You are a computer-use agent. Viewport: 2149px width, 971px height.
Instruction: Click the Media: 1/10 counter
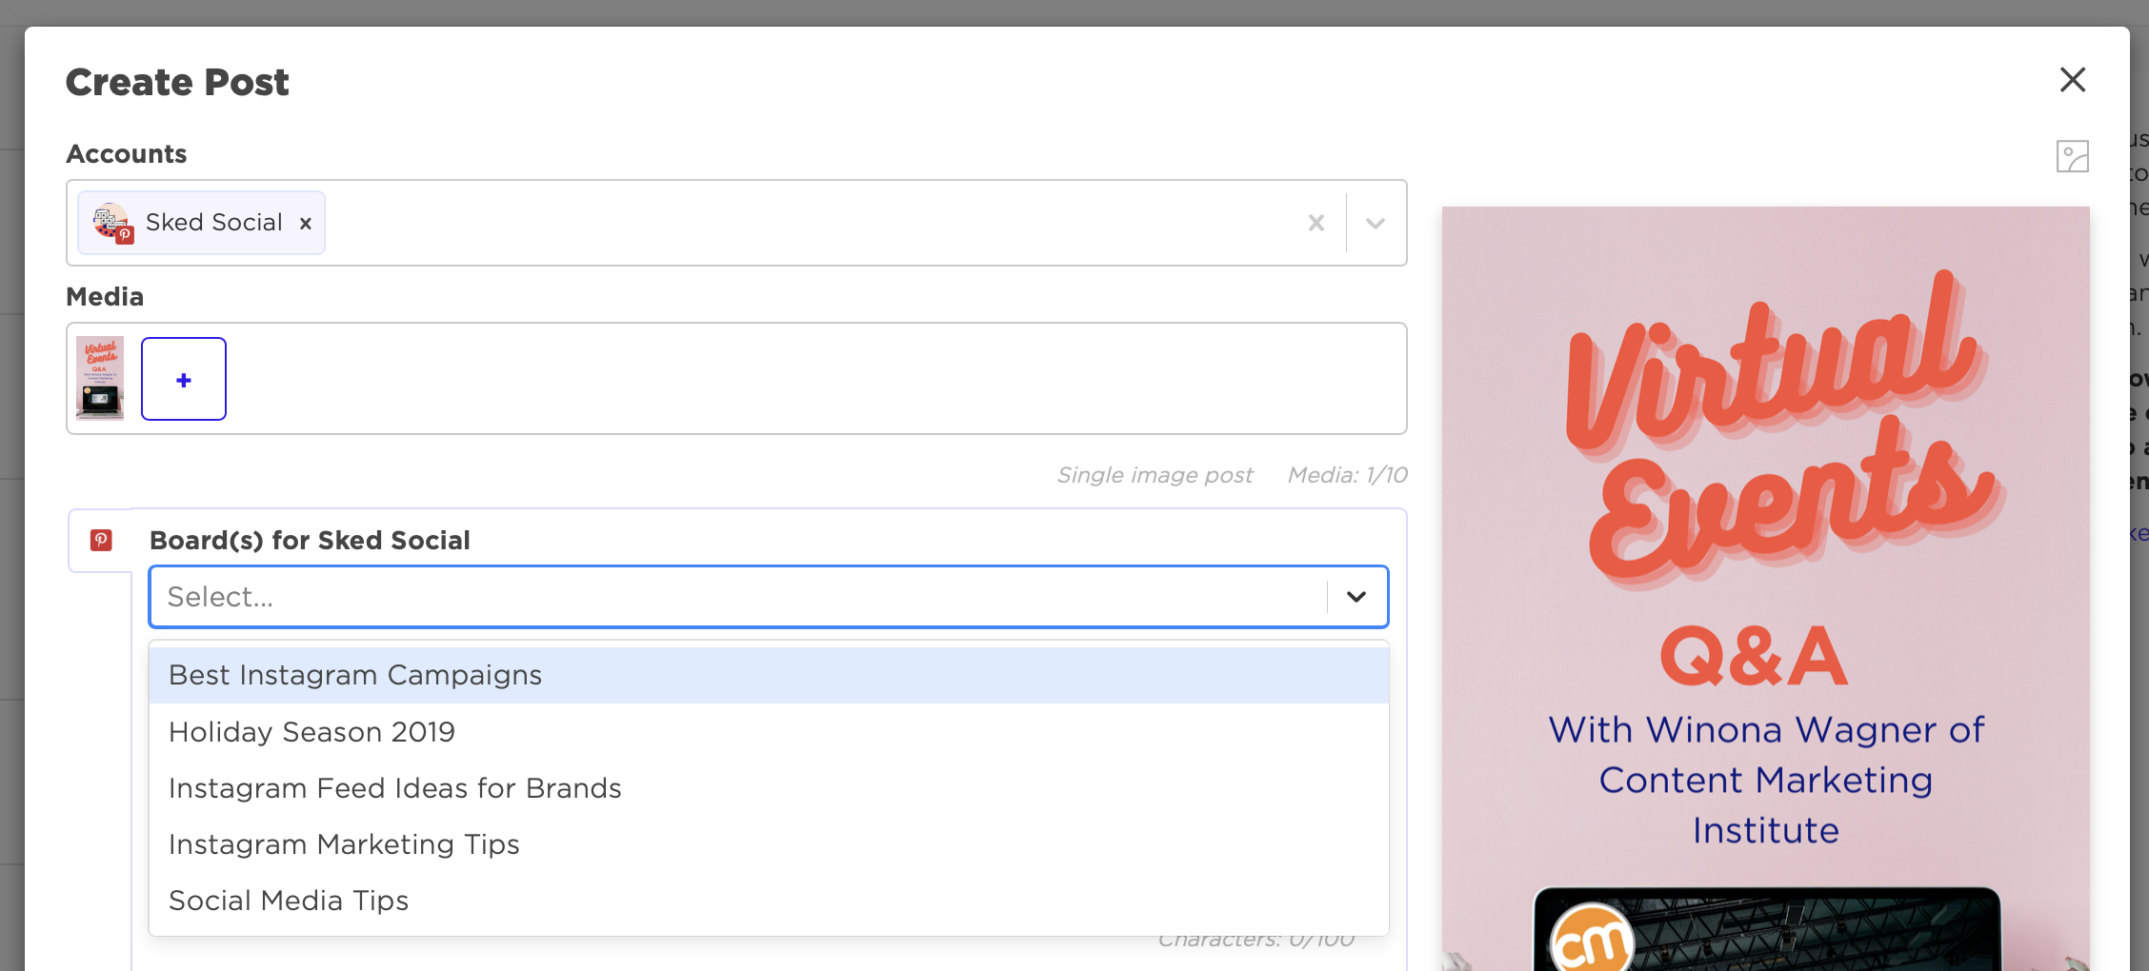(1347, 475)
